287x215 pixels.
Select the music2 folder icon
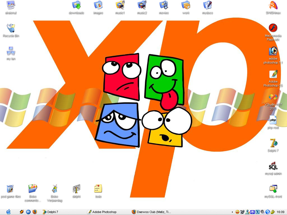(x=142, y=5)
